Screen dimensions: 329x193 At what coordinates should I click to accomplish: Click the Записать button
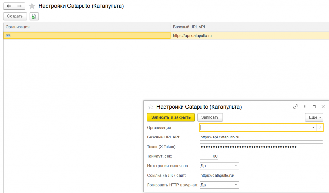[x=210, y=117]
